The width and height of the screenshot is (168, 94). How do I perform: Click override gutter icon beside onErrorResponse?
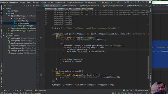coord(41,75)
